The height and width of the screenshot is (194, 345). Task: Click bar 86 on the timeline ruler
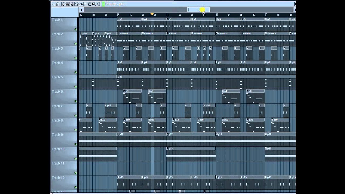click(131, 15)
